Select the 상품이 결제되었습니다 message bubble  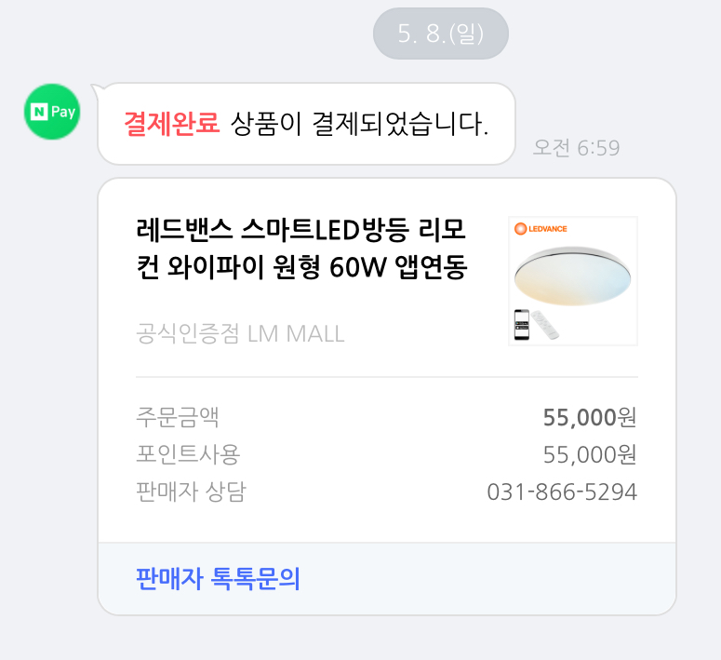point(357,124)
